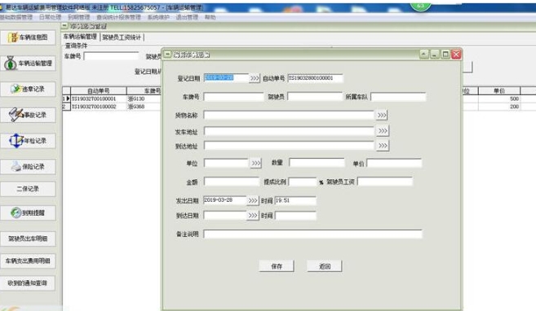Click the cell with value 200
This screenshot has width=536, height=311.
point(499,107)
